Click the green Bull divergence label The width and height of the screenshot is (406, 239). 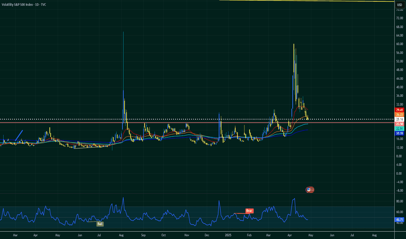click(x=100, y=224)
